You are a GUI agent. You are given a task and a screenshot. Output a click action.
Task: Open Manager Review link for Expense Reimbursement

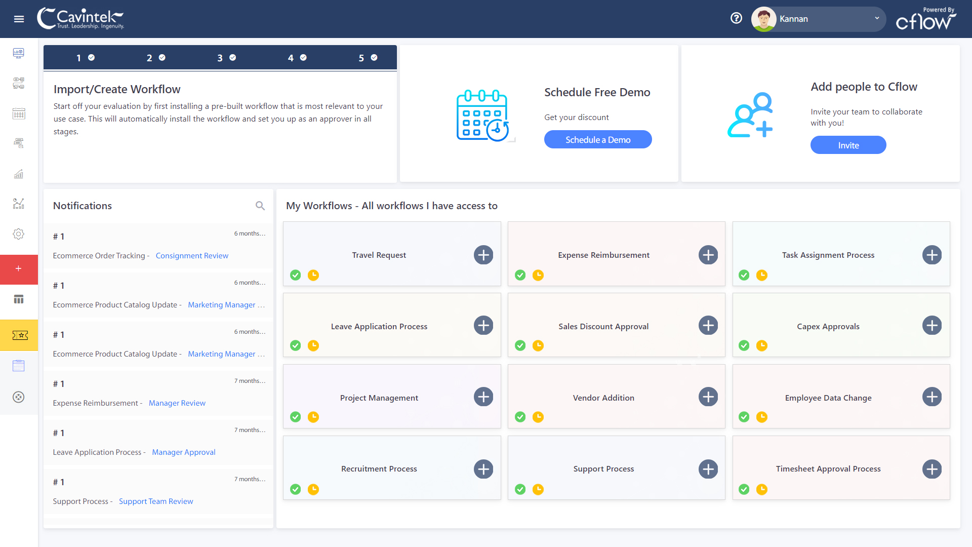(177, 403)
